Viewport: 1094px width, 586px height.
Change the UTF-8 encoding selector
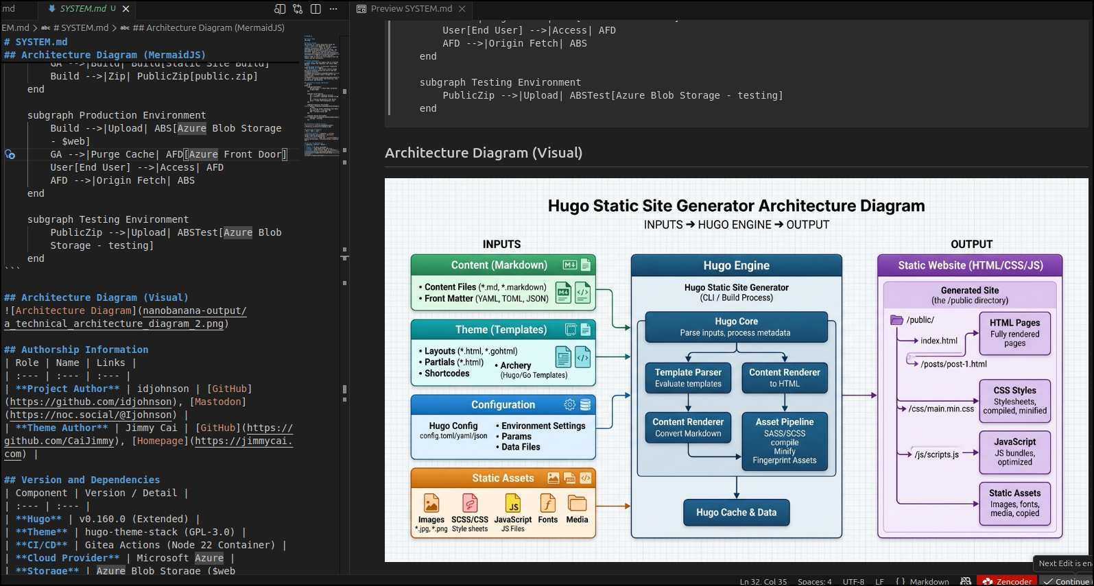[x=853, y=581]
